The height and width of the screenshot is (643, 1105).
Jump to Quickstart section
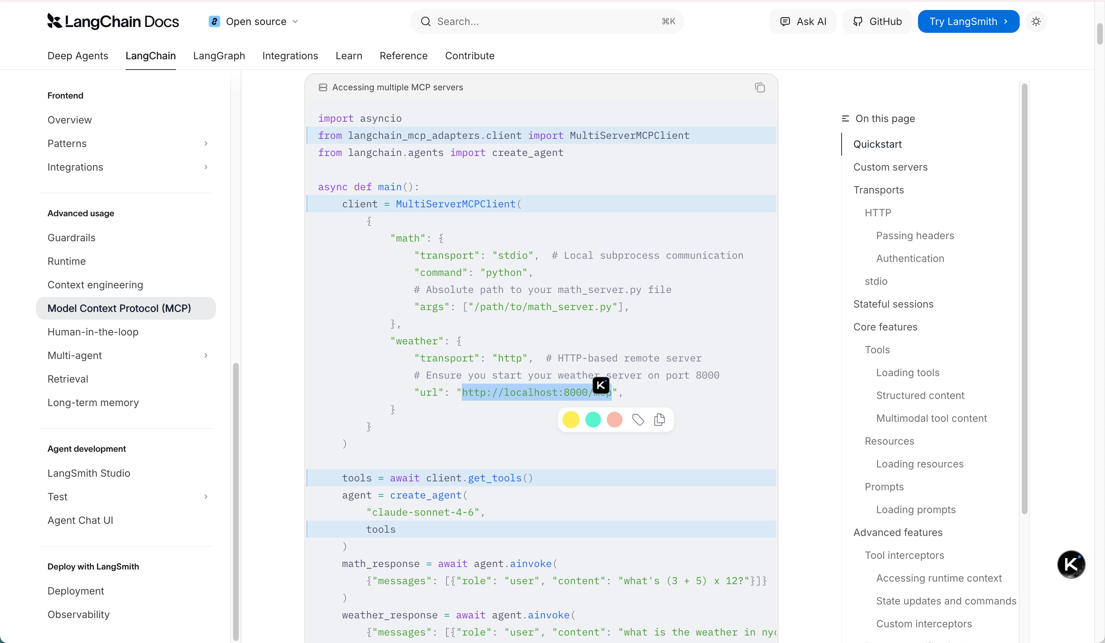point(877,144)
